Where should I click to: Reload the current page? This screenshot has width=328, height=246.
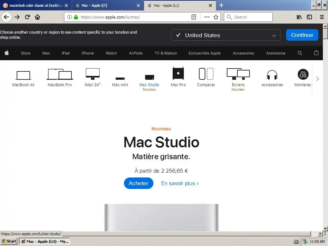27,17
